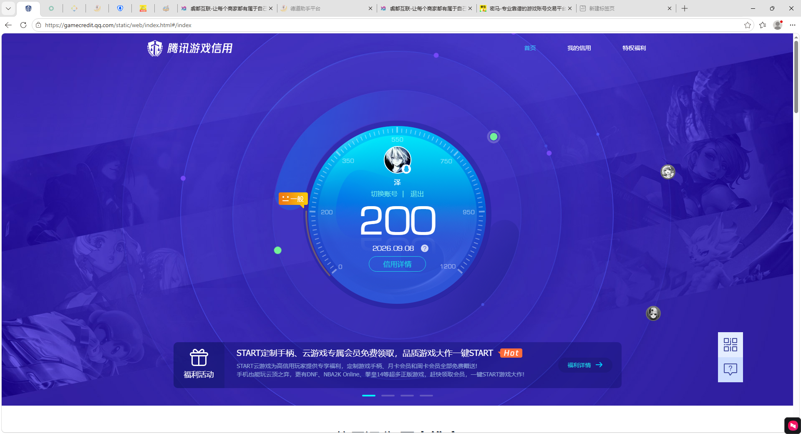
Task: Click the question mark help icon by date
Action: click(x=425, y=248)
